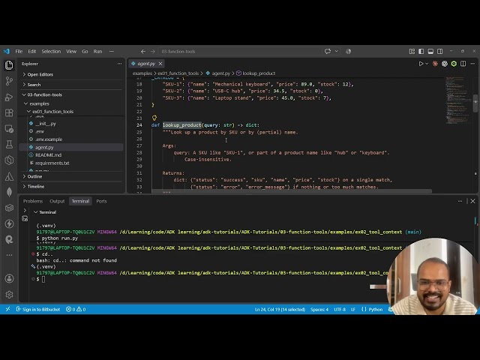This screenshot has width=480, height=360.
Task: Open the File menu
Action: point(19,52)
